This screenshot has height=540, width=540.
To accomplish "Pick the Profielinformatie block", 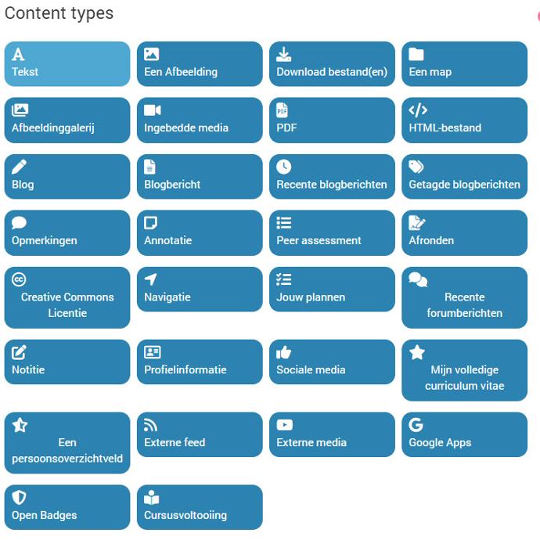I will pos(200,362).
